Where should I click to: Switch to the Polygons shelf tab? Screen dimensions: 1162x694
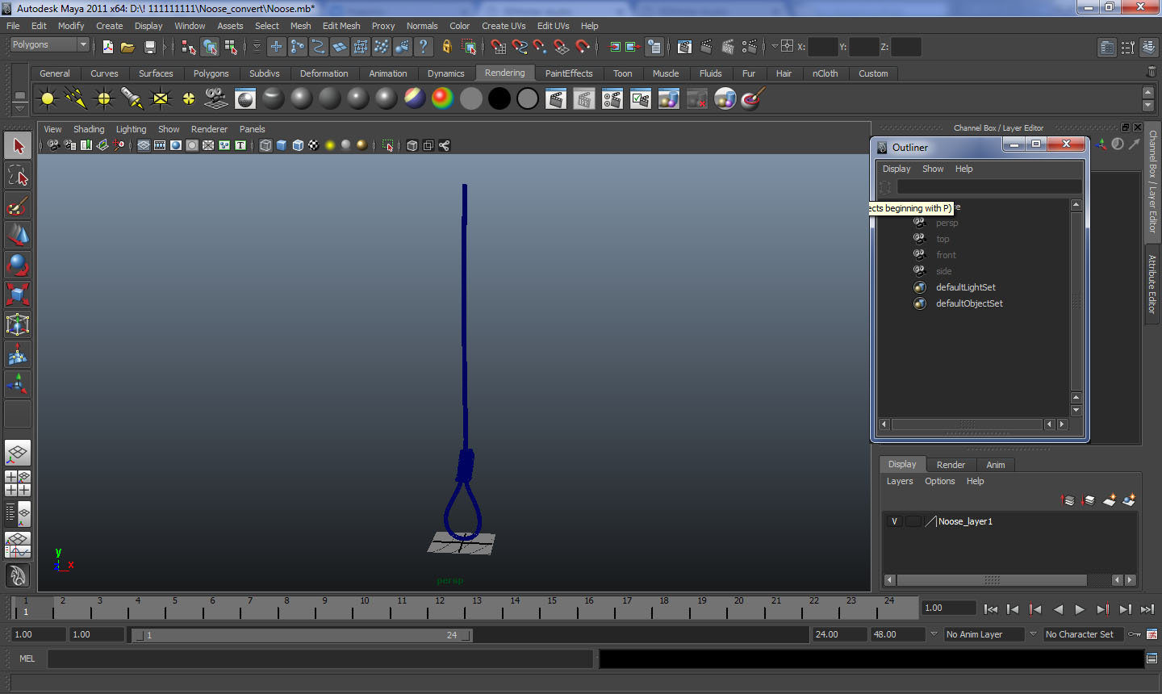211,73
